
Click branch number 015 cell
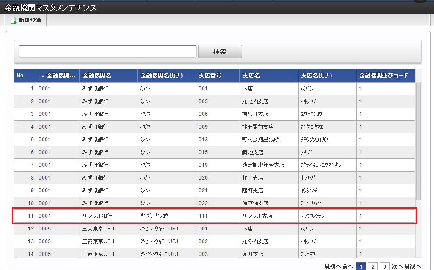(218, 152)
